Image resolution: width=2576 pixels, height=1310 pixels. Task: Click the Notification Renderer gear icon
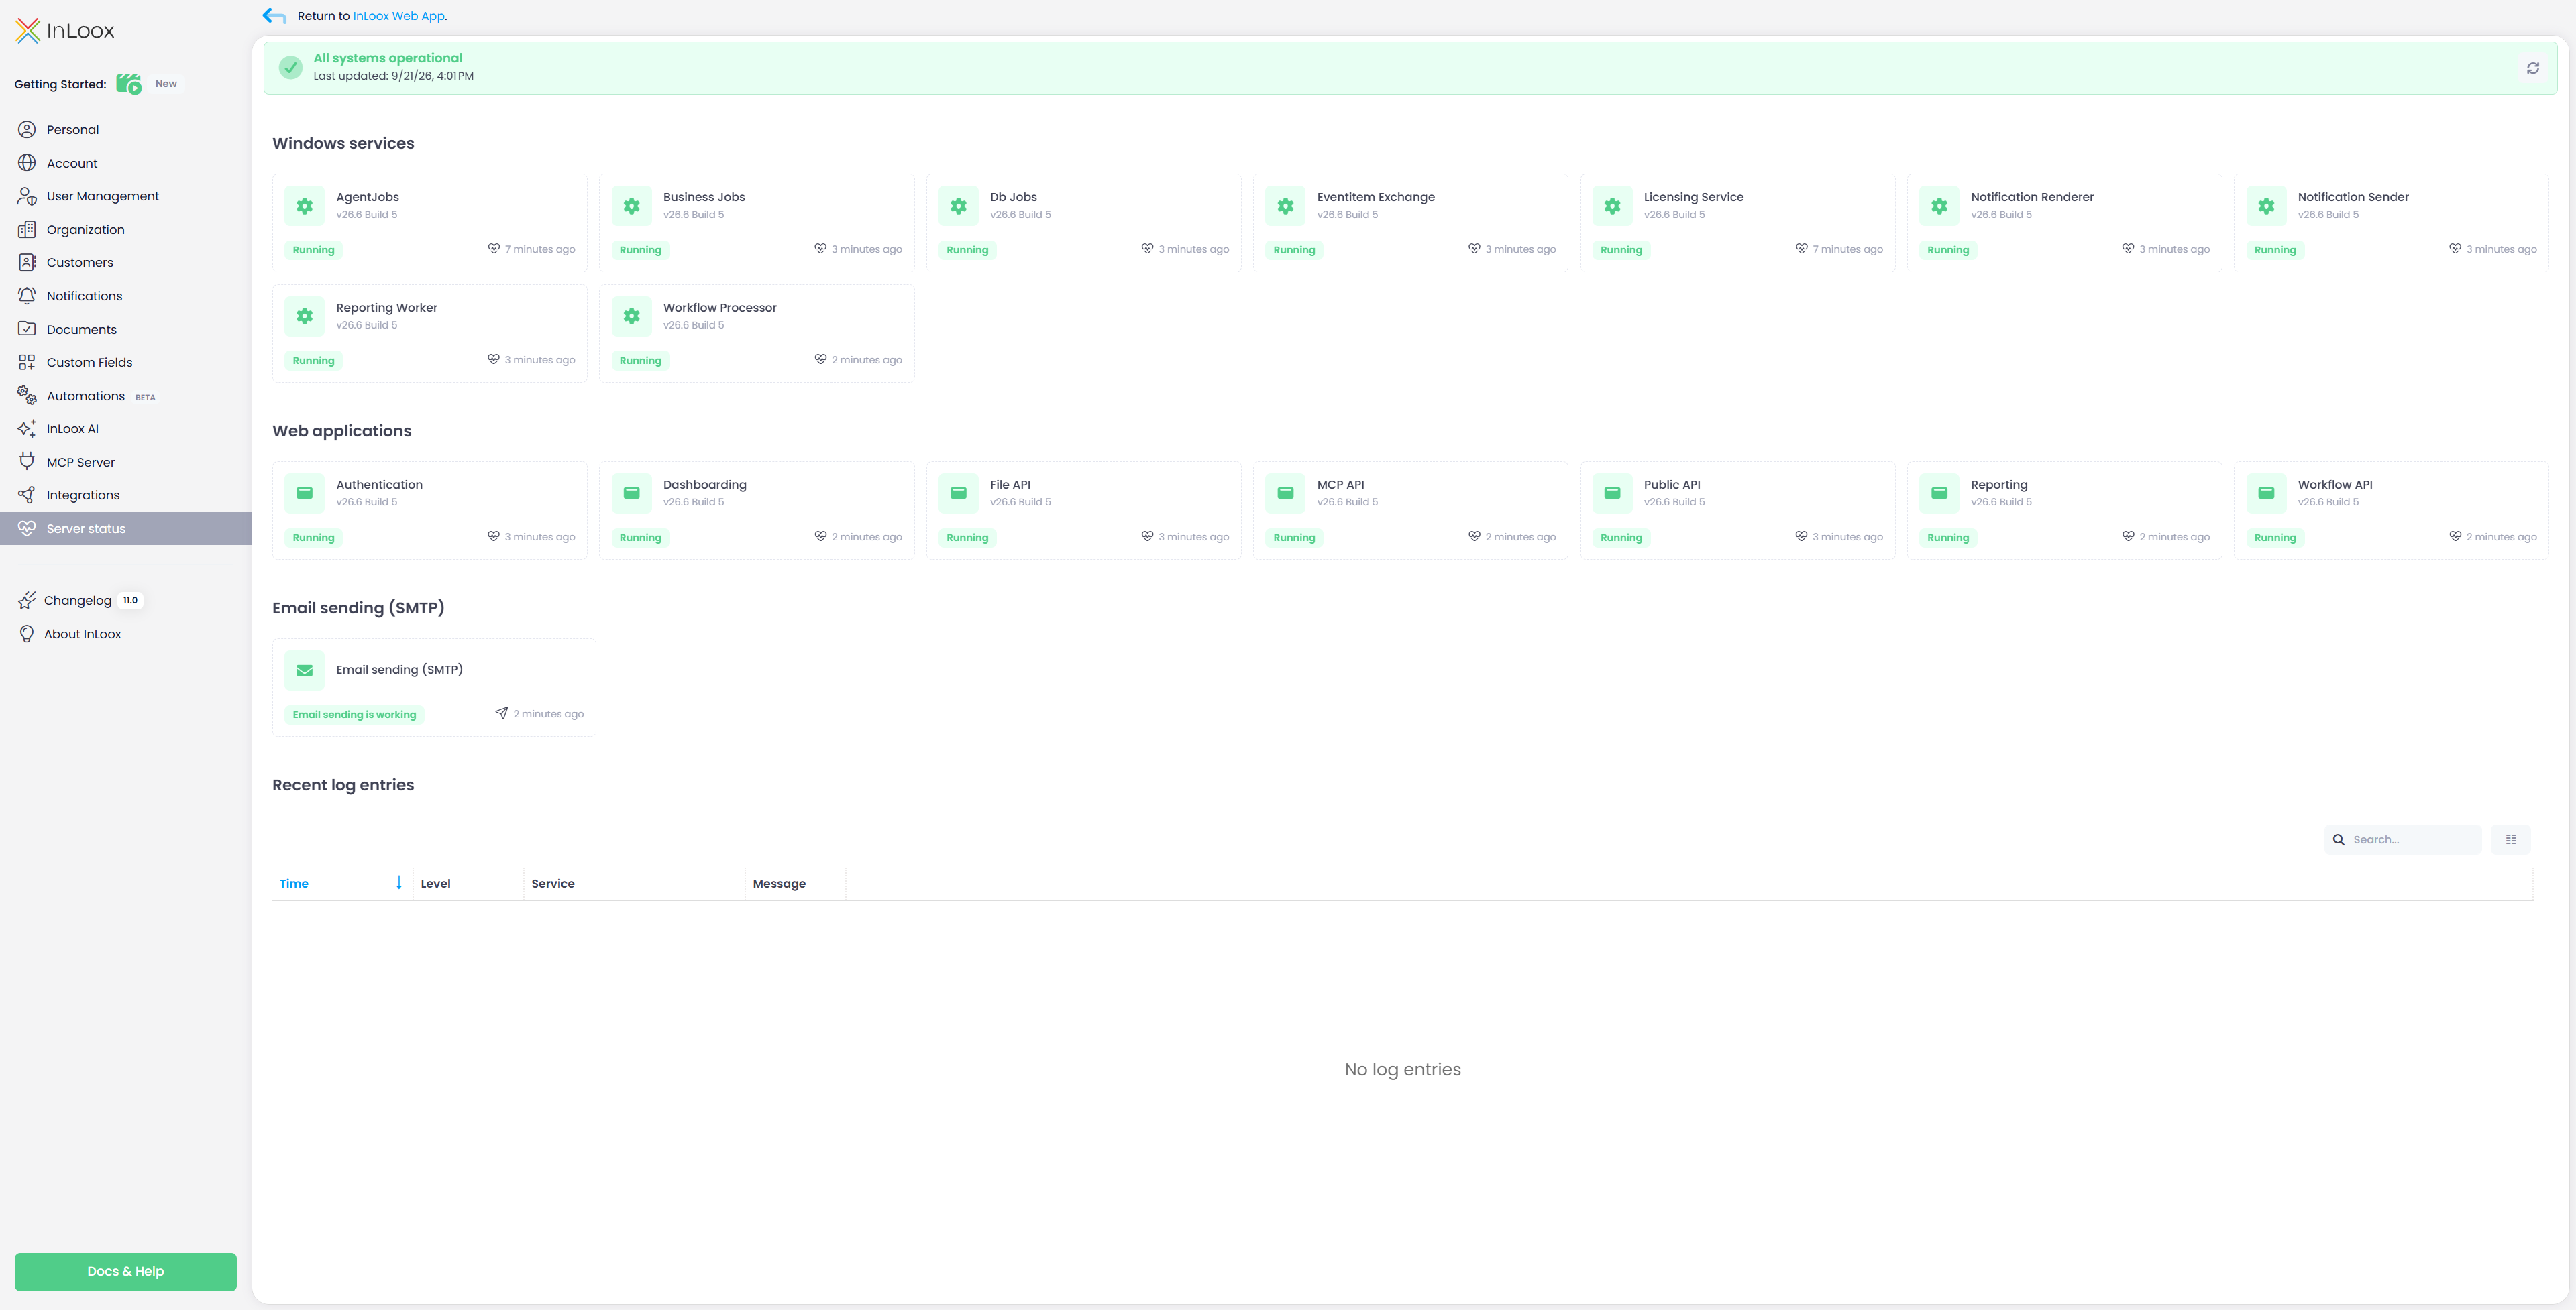(x=1940, y=206)
